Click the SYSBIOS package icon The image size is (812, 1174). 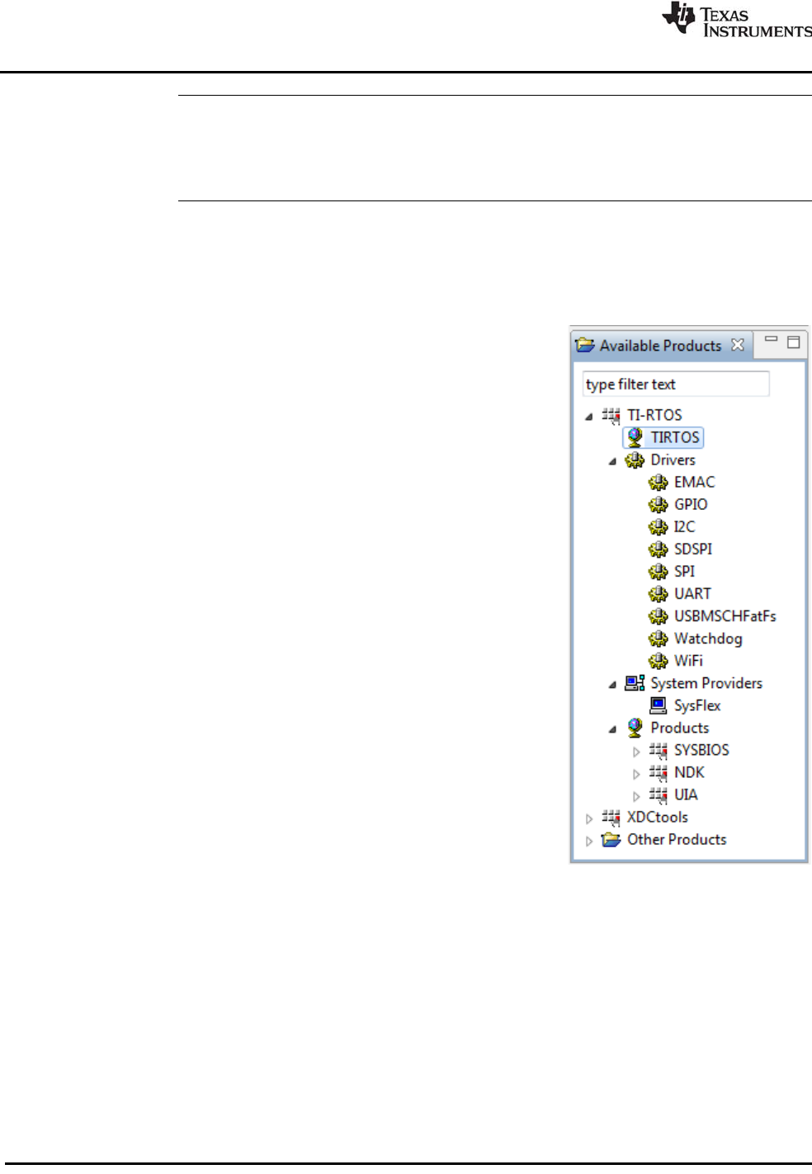click(658, 750)
